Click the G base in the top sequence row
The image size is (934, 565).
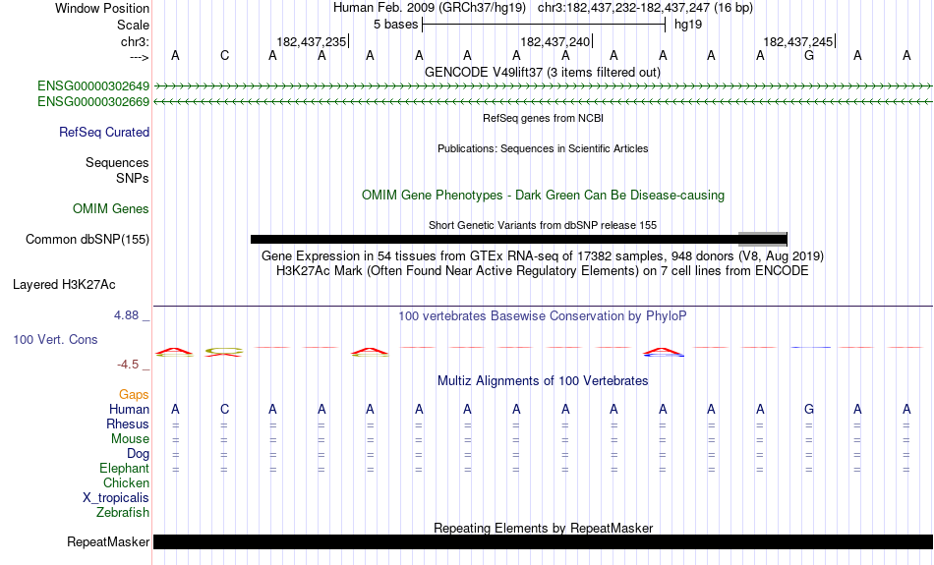point(809,55)
